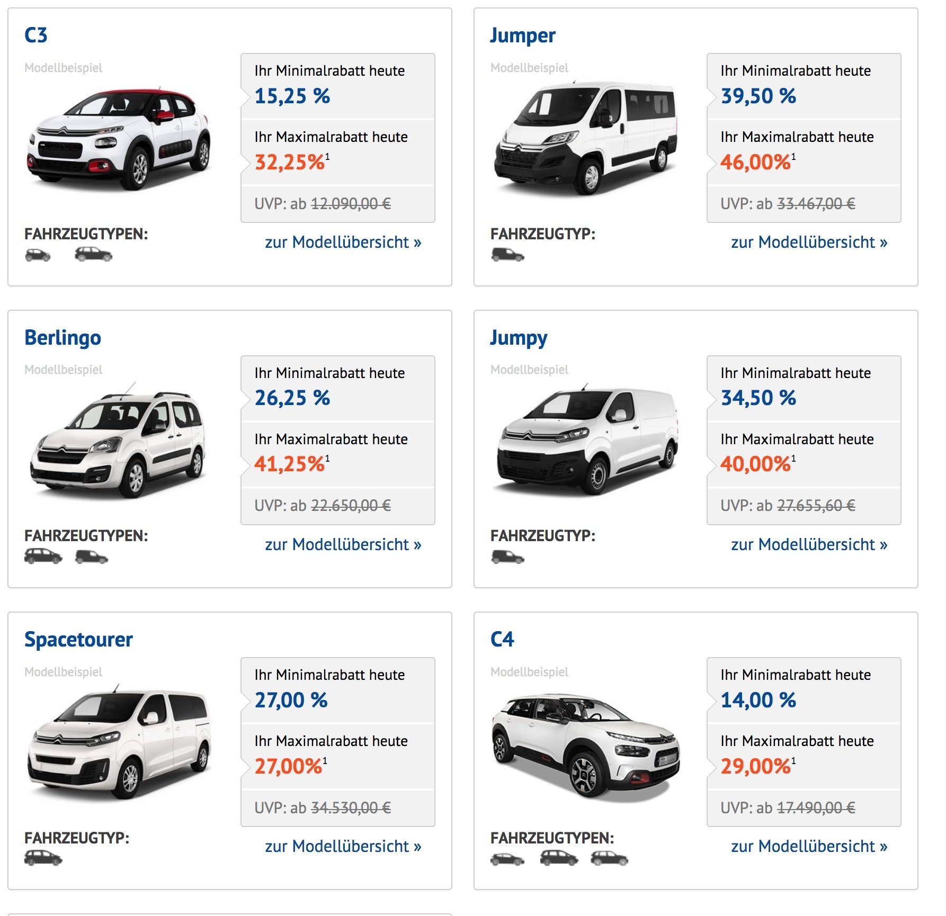
Task: Click the middle minivan type icon under C4
Action: click(x=559, y=858)
